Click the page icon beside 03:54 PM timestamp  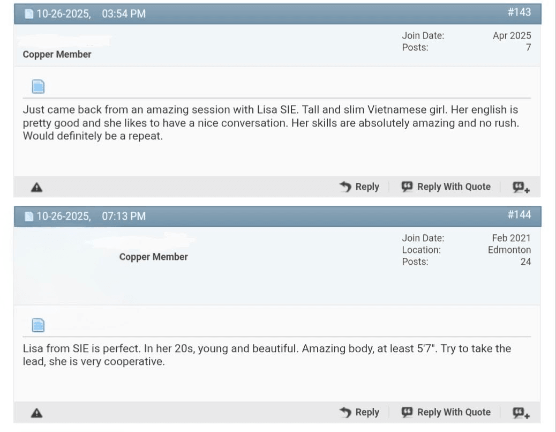click(x=30, y=14)
